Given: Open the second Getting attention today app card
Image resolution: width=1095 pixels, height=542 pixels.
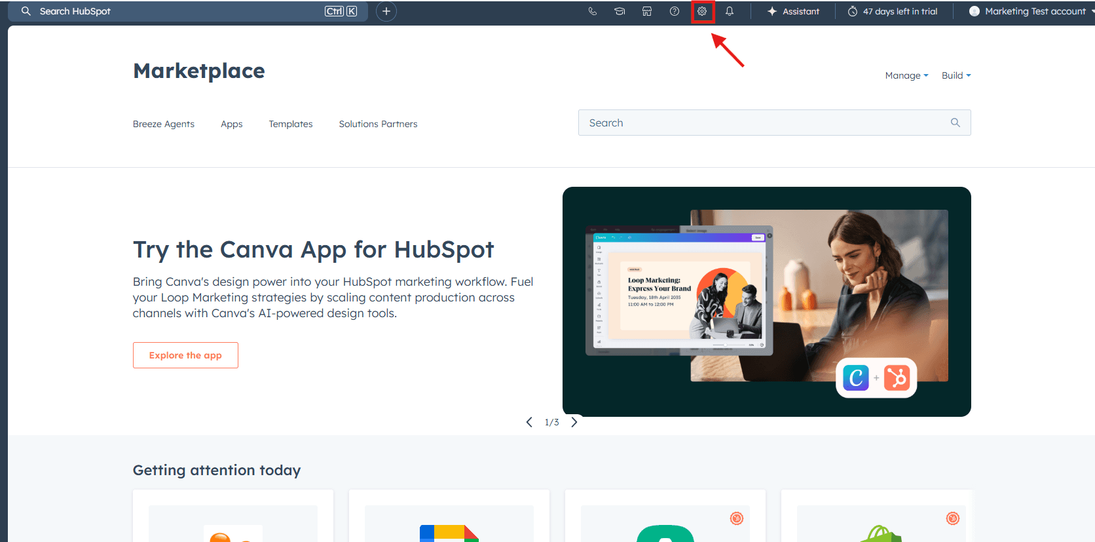Looking at the screenshot, I should pyautogui.click(x=449, y=516).
